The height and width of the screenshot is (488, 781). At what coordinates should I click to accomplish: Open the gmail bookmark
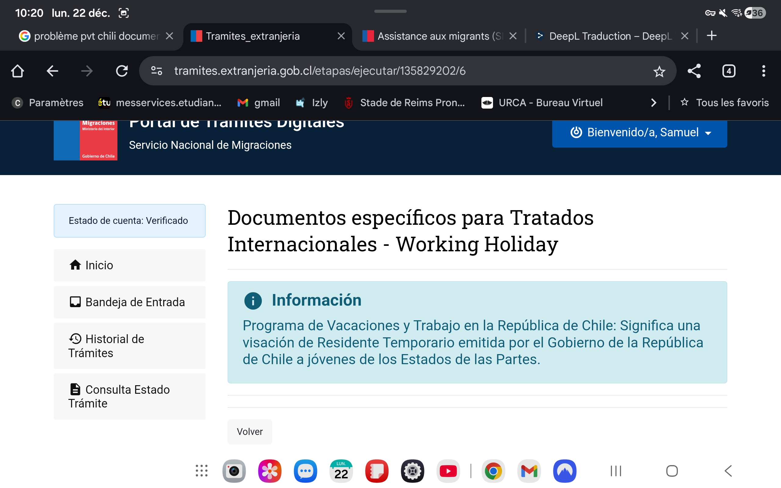click(x=259, y=103)
